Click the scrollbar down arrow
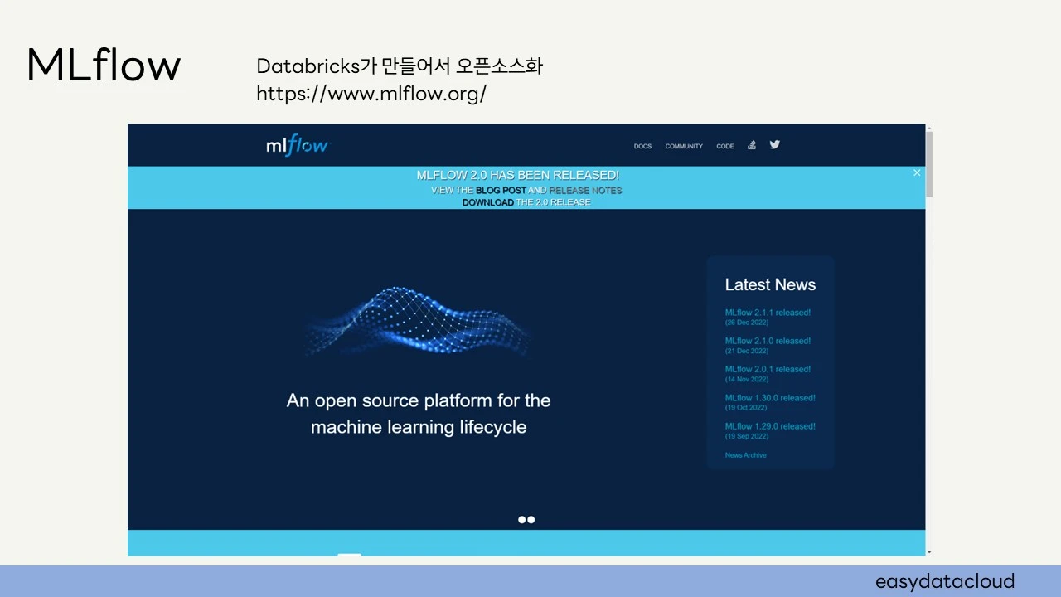Screen dimensions: 1061x597 [x=929, y=551]
